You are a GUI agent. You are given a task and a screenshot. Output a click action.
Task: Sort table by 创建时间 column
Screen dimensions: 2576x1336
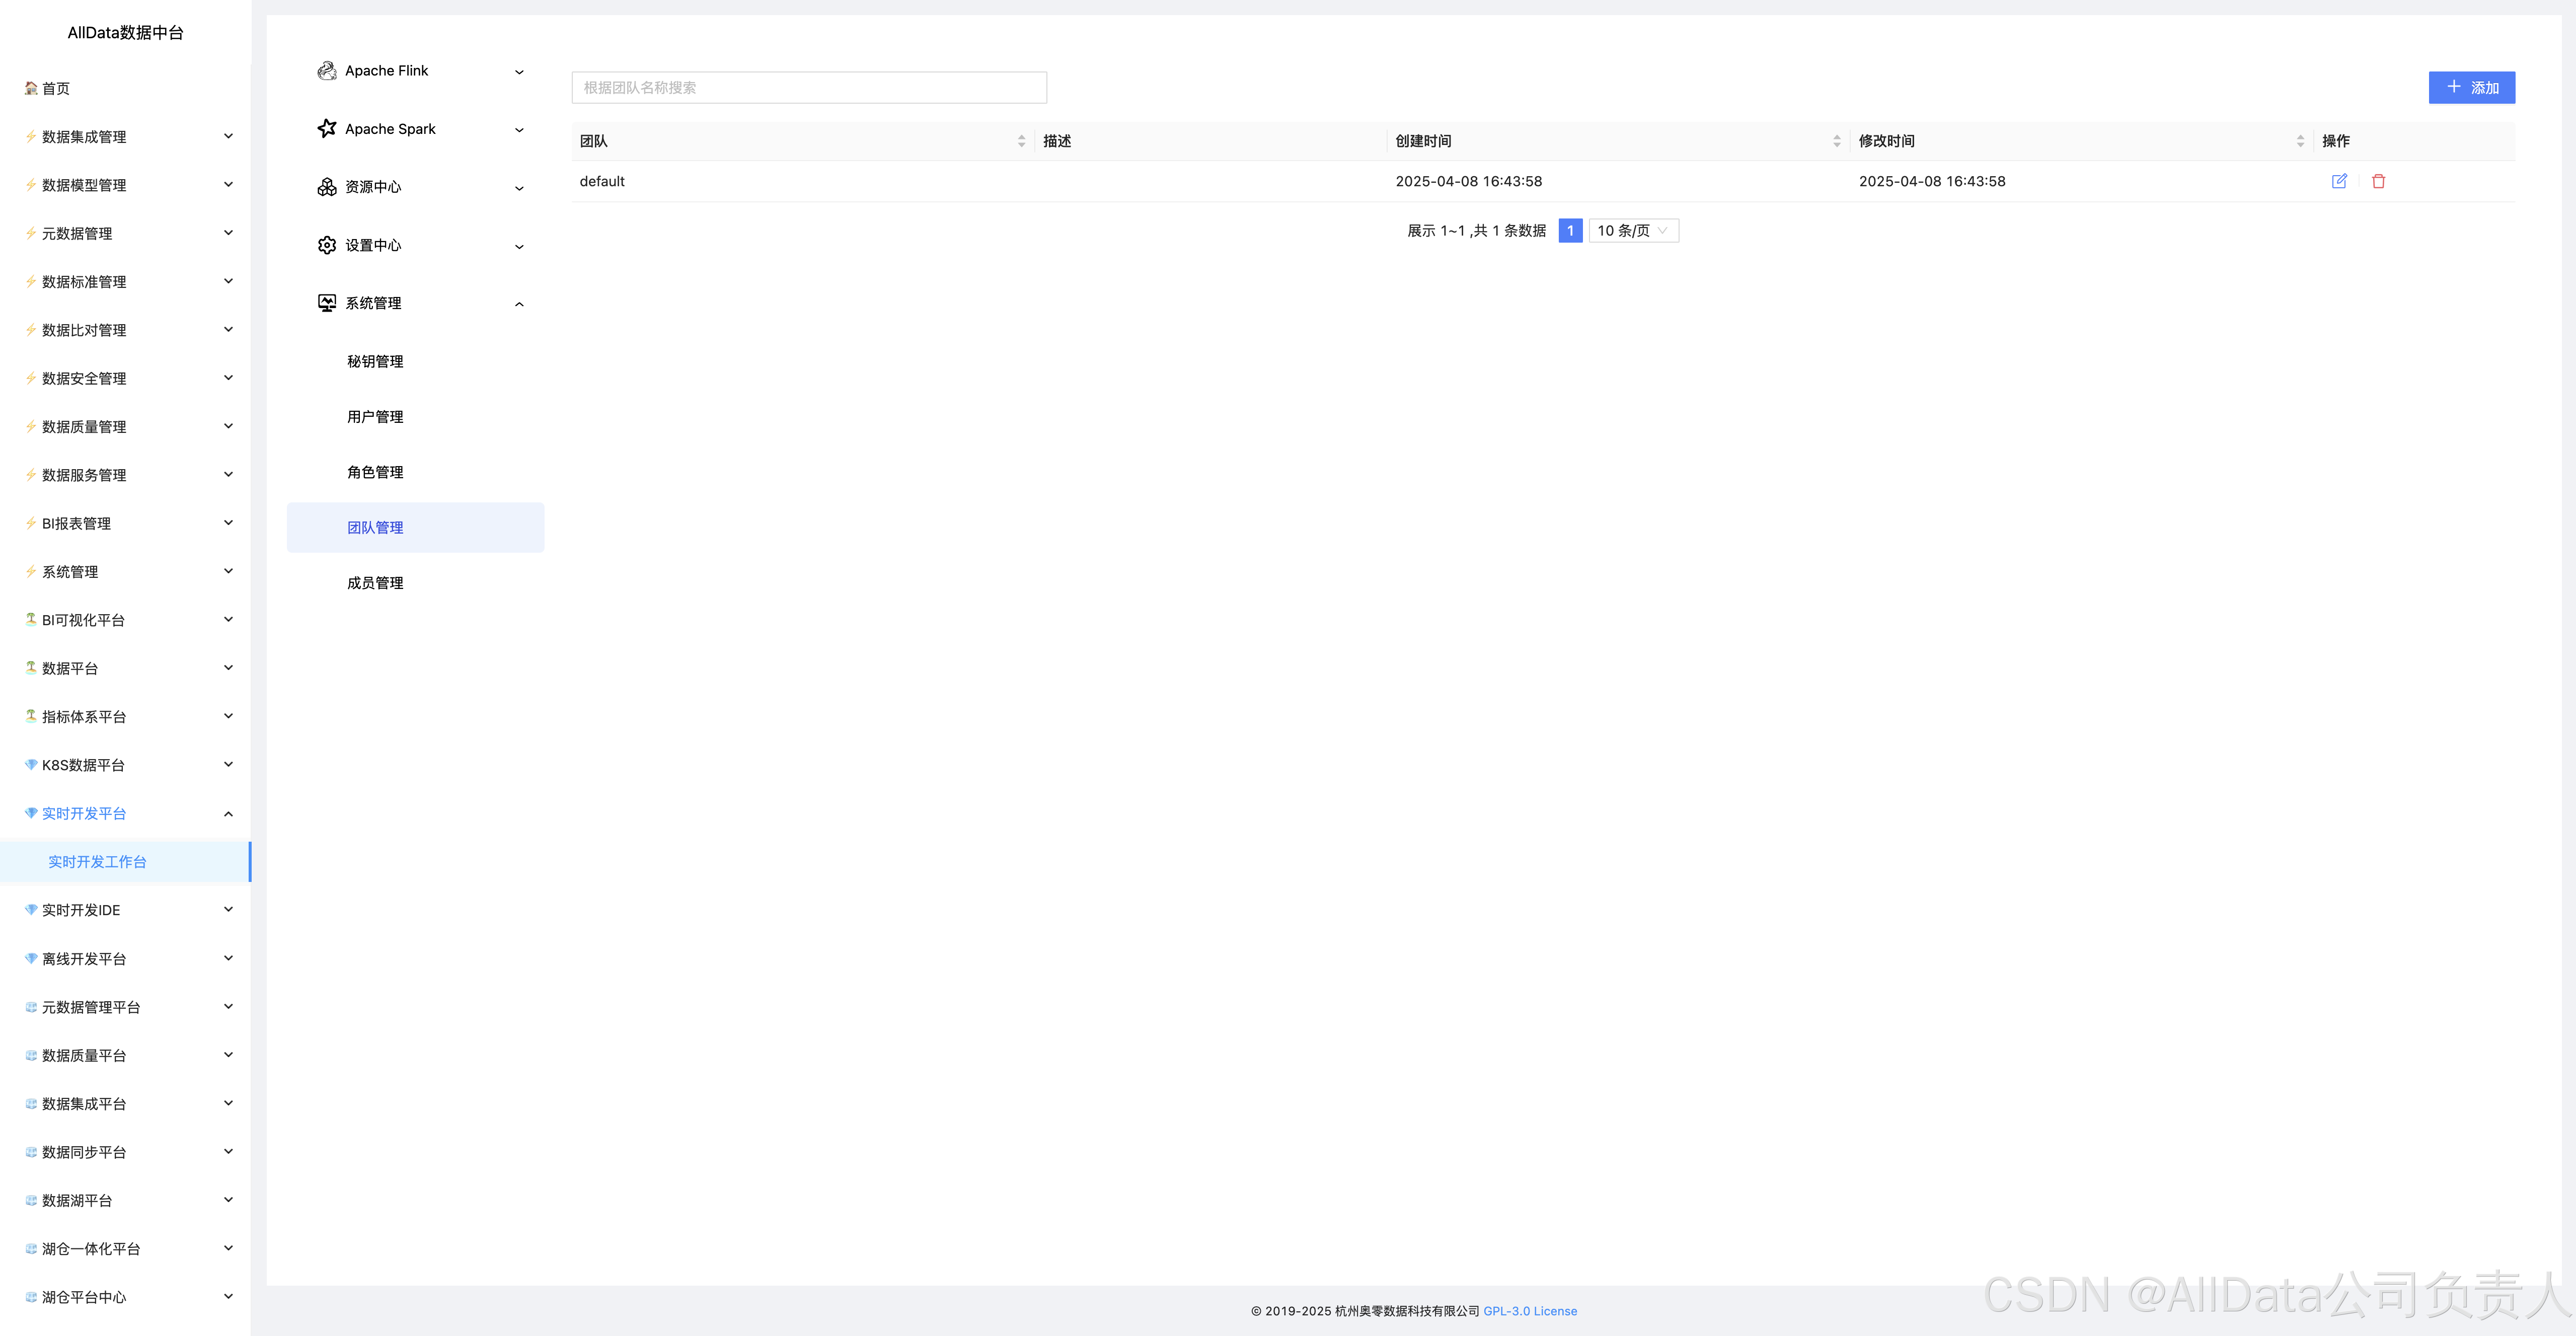pyautogui.click(x=1837, y=141)
